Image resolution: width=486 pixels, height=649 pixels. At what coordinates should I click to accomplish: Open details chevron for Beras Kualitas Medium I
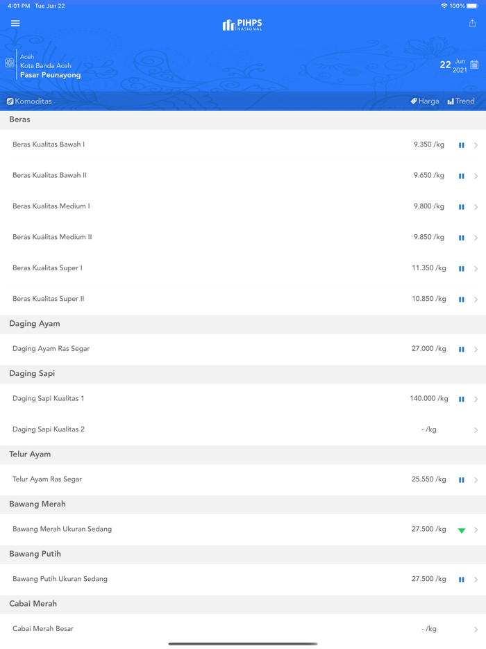point(476,207)
